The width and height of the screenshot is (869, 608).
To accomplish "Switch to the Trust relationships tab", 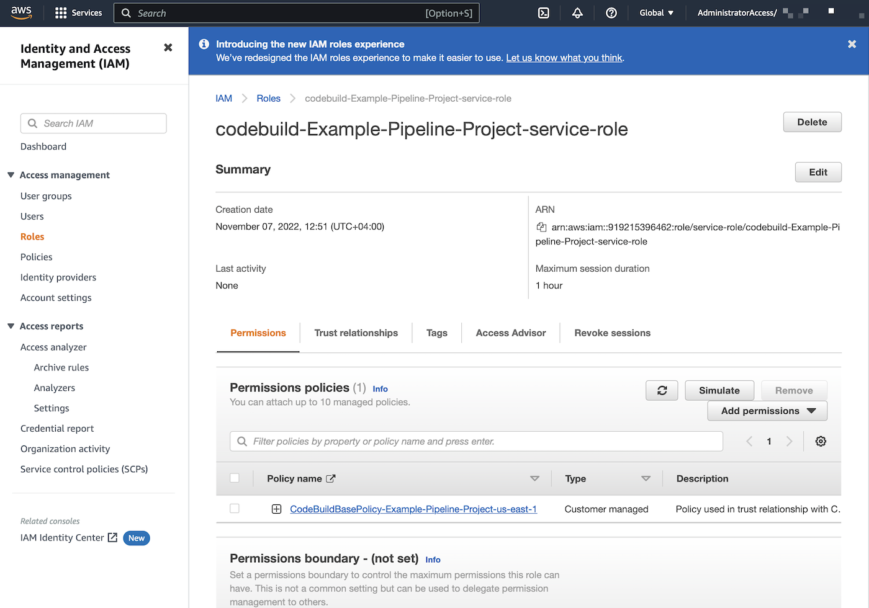I will [356, 333].
